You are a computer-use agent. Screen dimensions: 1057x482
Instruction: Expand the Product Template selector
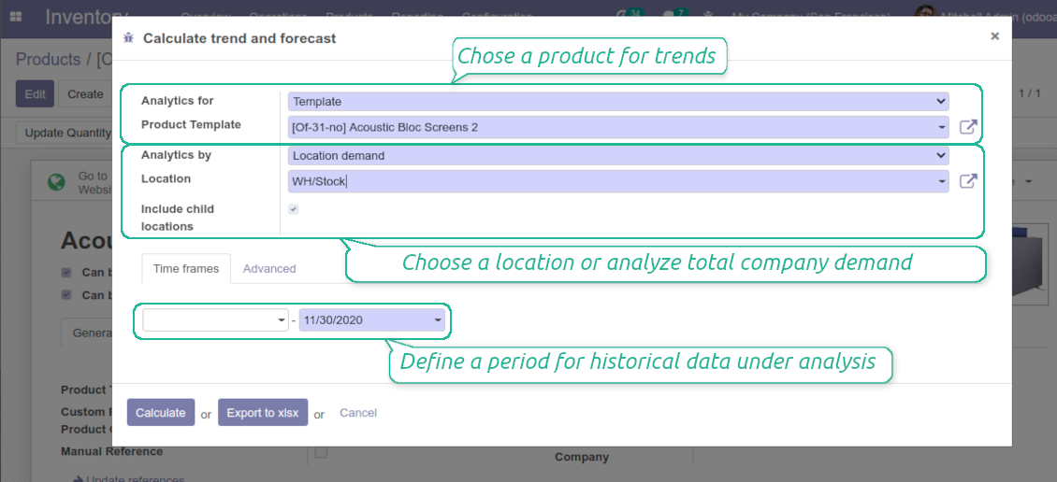618,126
